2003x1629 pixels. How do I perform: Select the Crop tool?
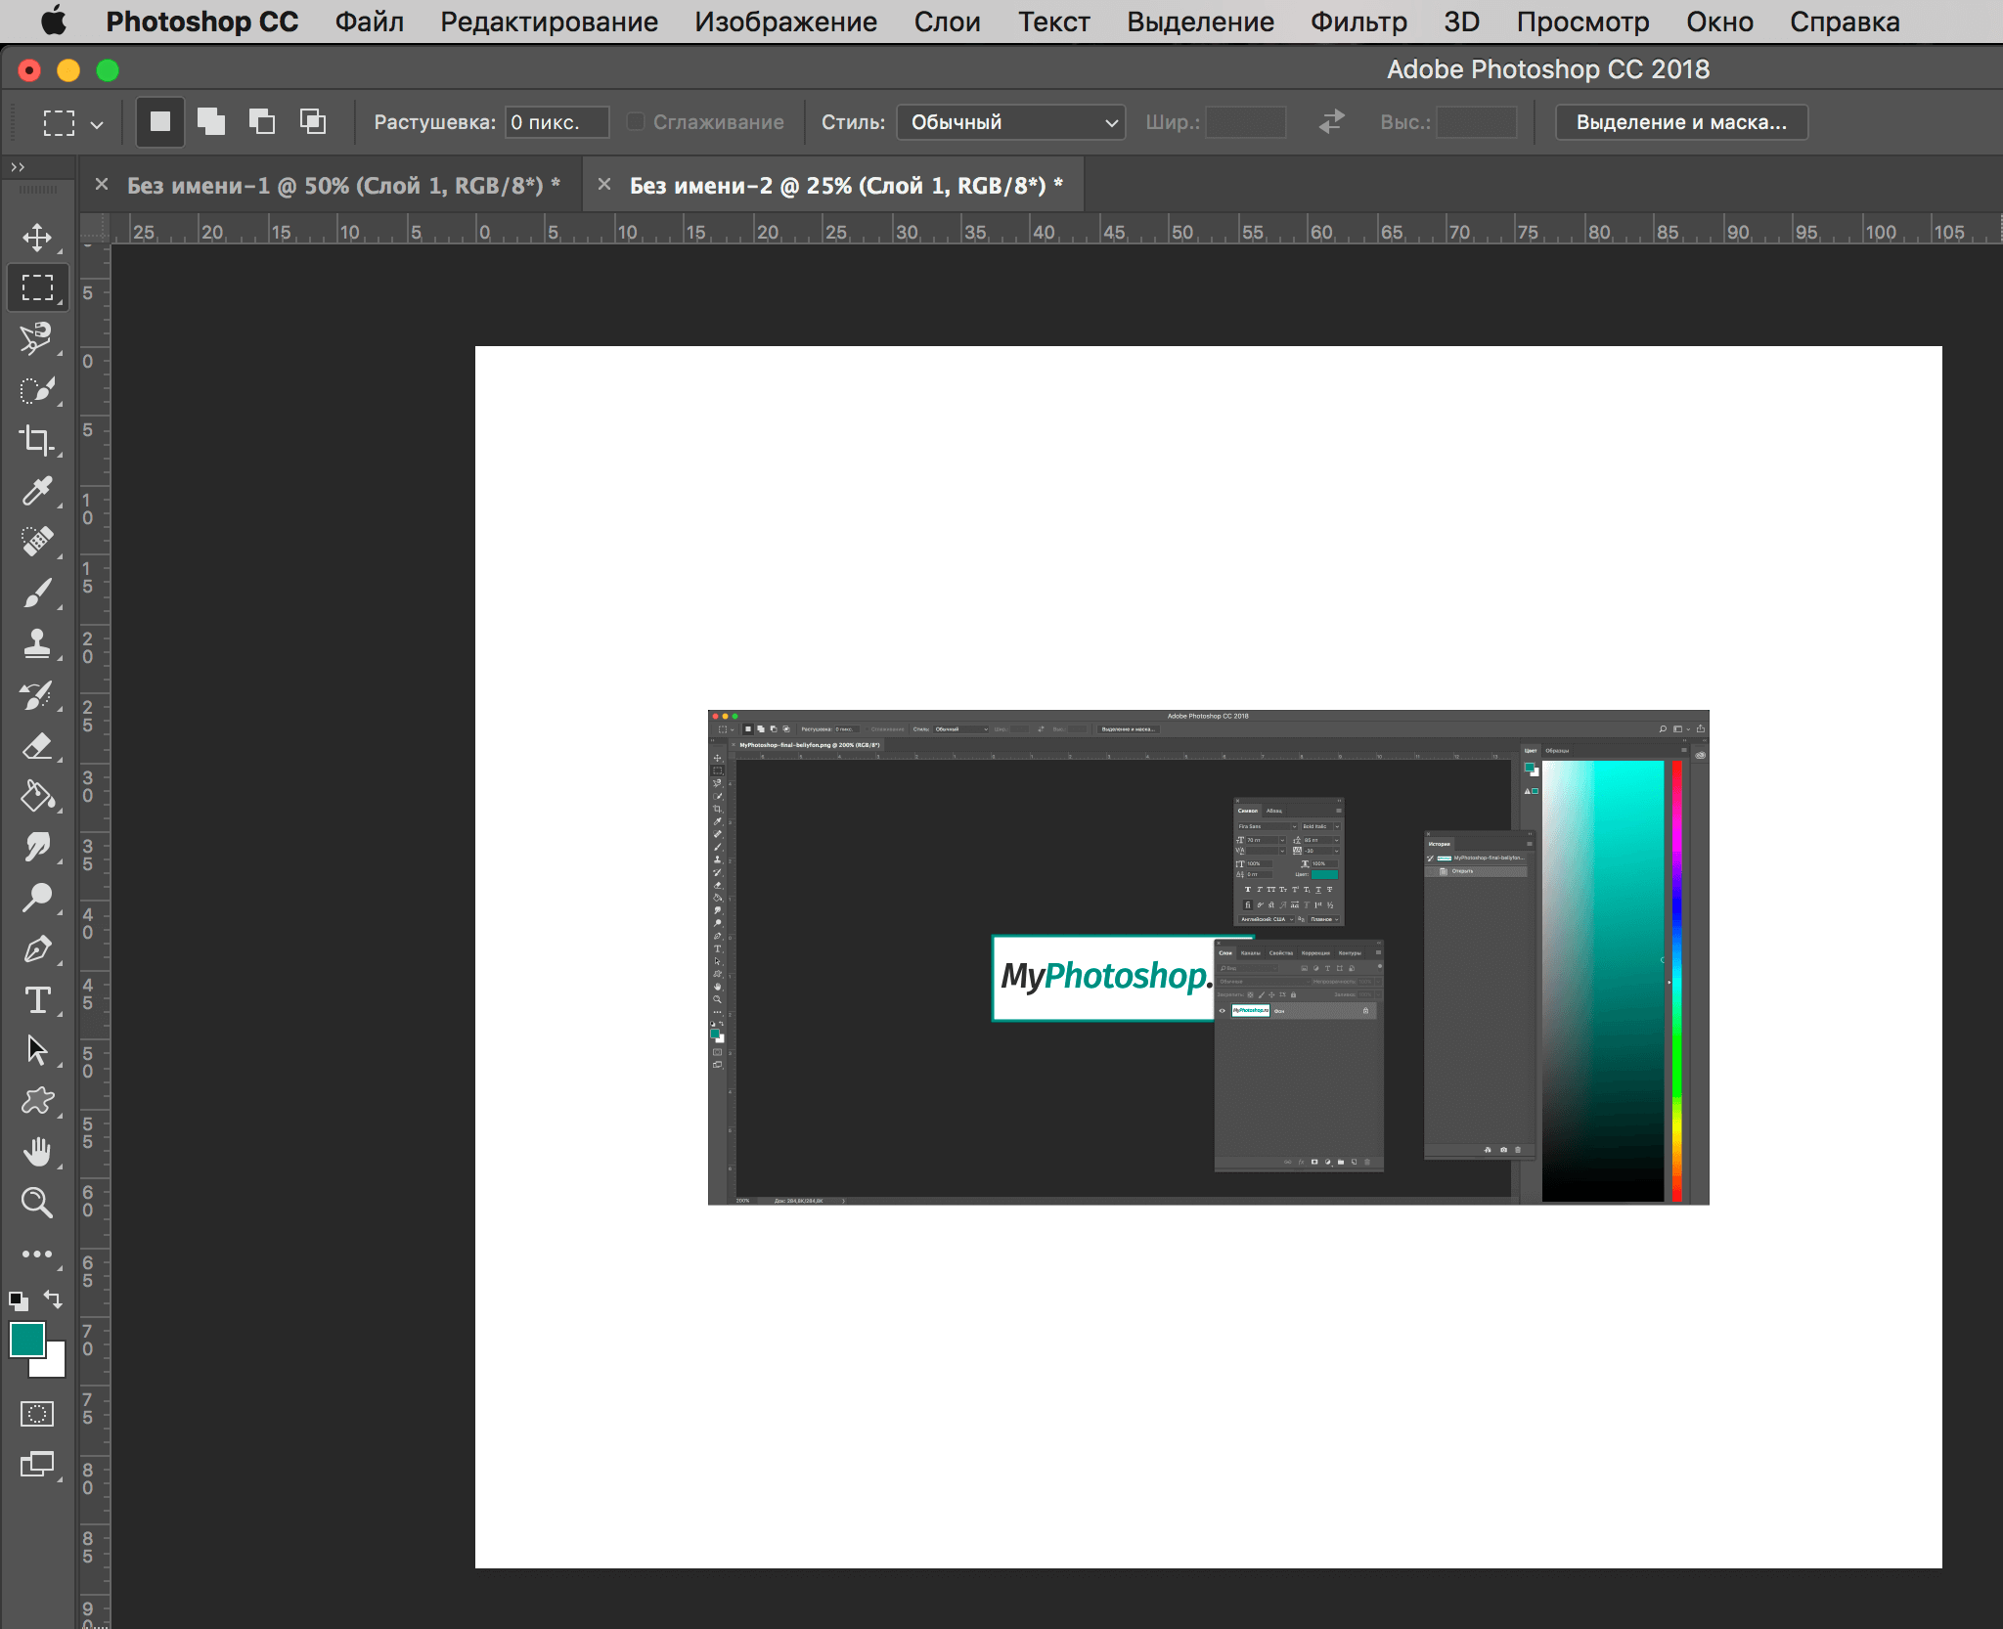(37, 440)
